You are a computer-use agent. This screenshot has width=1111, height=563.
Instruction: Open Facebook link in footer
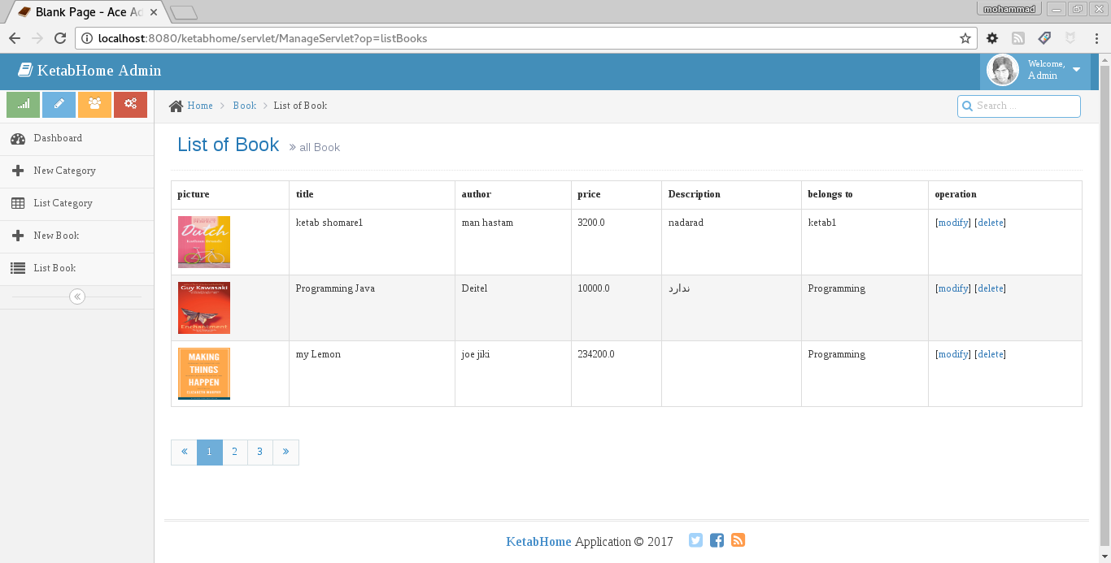(x=717, y=540)
